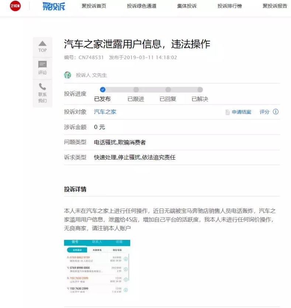291x308 pixels.
Task: Click the 已解决 progress dot
Action: tap(200, 90)
